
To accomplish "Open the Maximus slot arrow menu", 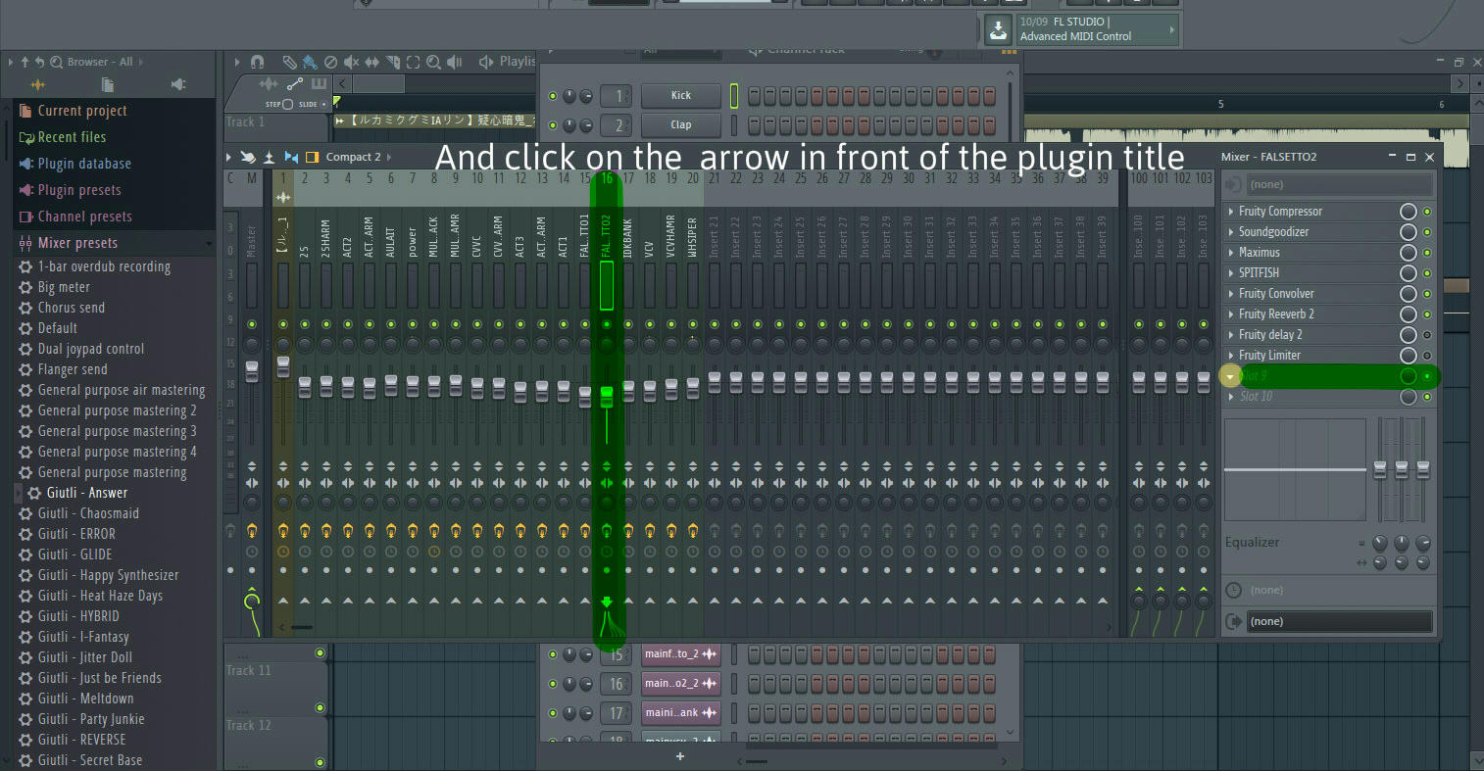I will (x=1230, y=253).
